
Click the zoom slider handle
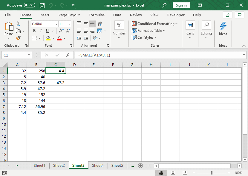click(212, 173)
